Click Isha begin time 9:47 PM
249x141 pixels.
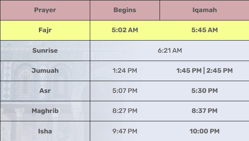[125, 131]
